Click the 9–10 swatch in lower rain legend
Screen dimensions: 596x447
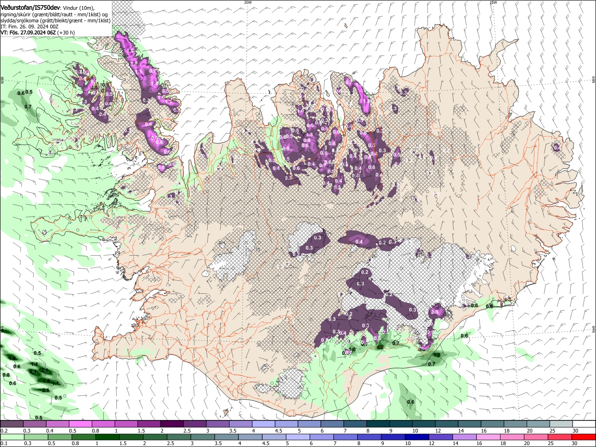[393, 437]
